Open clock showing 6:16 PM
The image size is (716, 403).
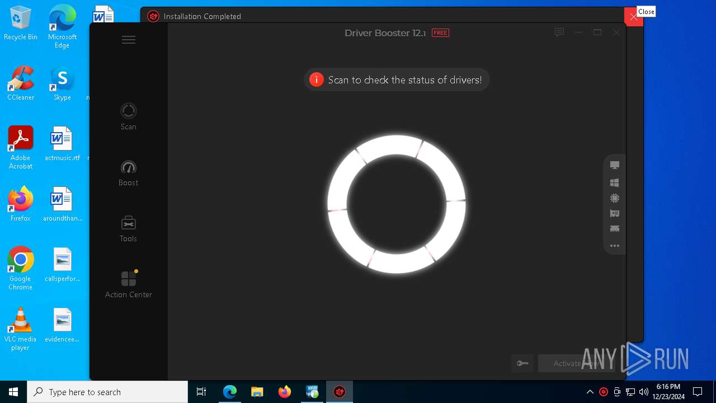668,392
